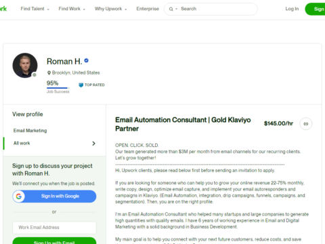The image size is (325, 244).
Task: Click the Brooklyn, United States text
Action: coord(76,73)
